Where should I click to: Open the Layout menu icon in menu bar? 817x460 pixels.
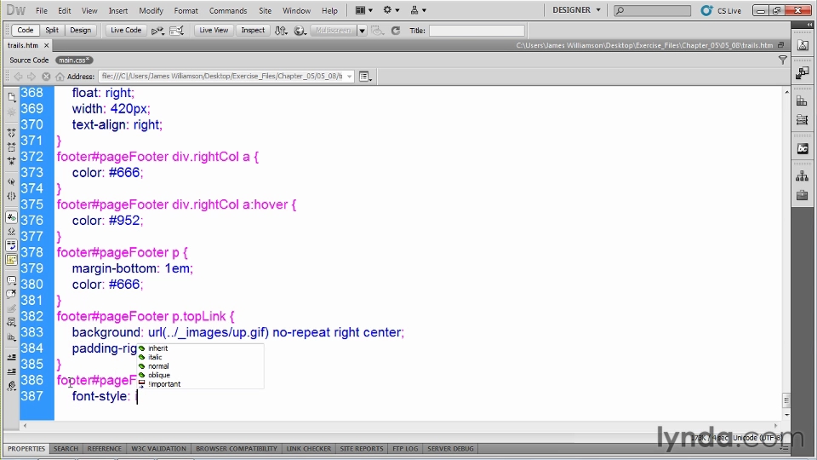(x=363, y=10)
